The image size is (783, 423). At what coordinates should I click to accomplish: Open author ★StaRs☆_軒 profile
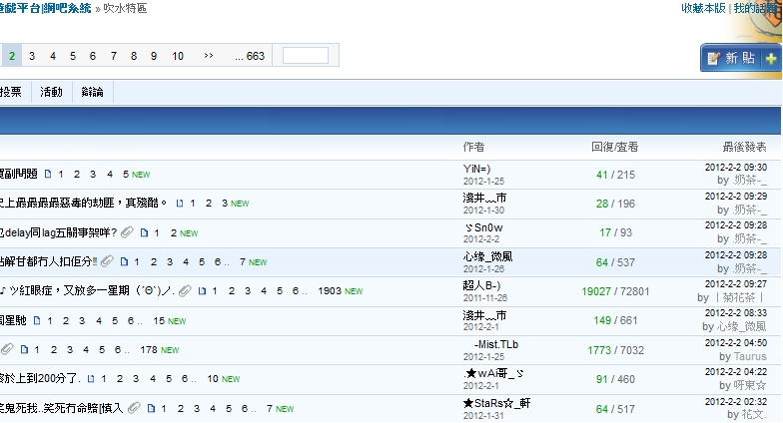(x=497, y=403)
